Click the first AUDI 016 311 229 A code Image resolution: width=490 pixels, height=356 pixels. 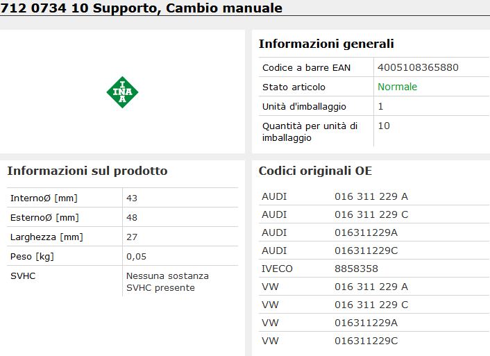371,196
